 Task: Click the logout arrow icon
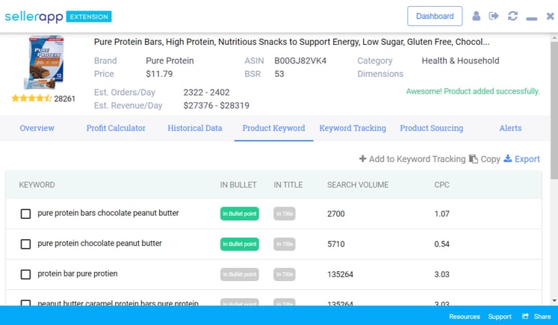(x=494, y=16)
